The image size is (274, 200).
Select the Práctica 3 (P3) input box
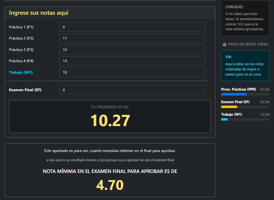[x=132, y=50]
